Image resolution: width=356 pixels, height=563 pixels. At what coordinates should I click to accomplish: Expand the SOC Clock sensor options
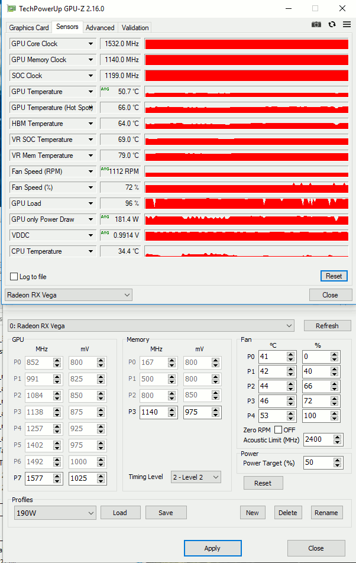point(91,76)
